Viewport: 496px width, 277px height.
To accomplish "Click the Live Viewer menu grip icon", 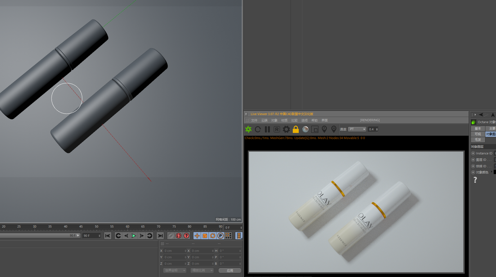I will tap(247, 120).
